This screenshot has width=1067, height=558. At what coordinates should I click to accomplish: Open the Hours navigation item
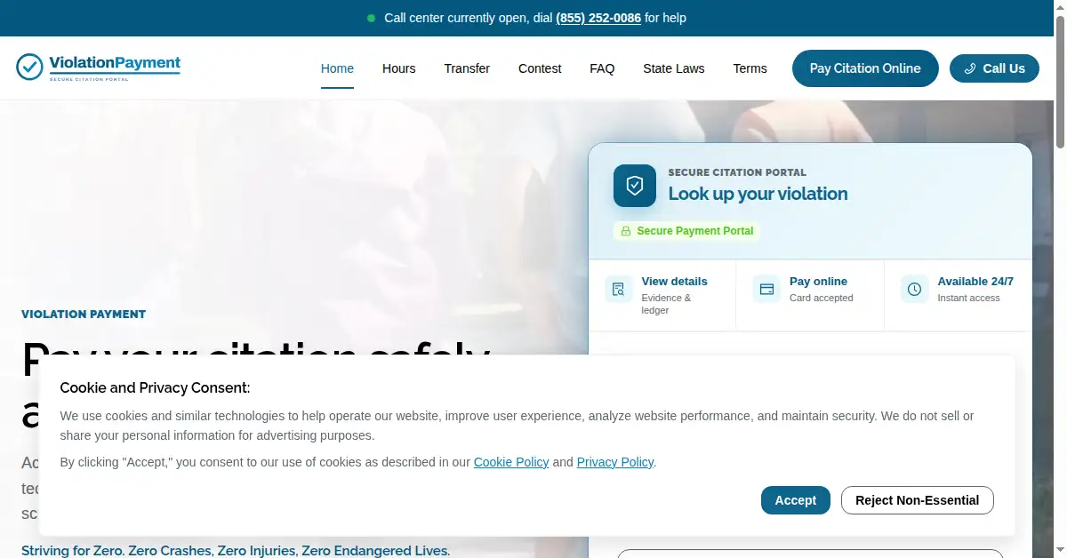pyautogui.click(x=399, y=68)
